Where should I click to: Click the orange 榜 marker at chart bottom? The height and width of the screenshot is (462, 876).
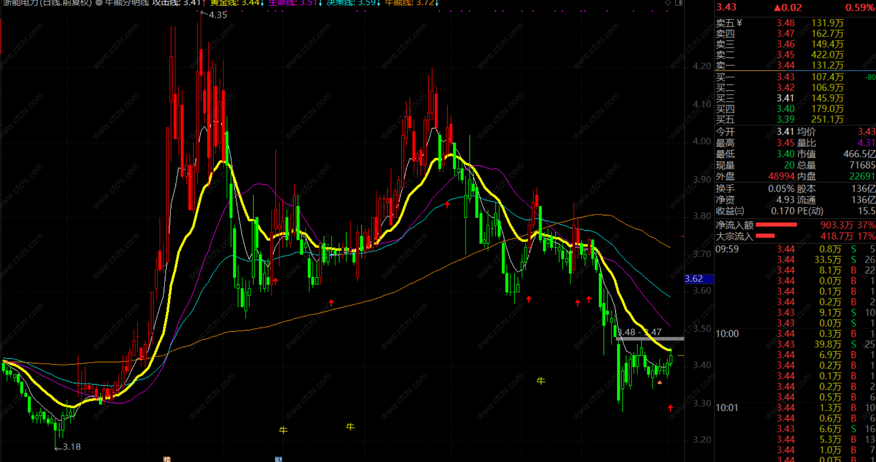[167, 459]
